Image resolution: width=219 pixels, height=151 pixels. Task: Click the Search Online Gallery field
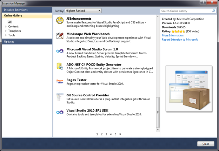[x=185, y=11]
